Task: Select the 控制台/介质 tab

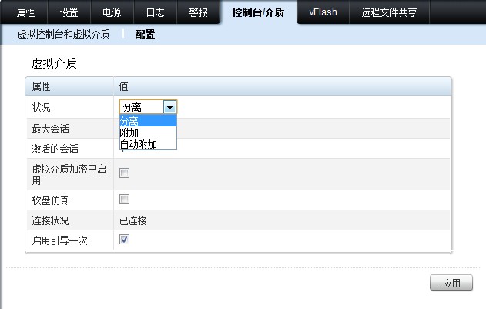Action: (258, 12)
